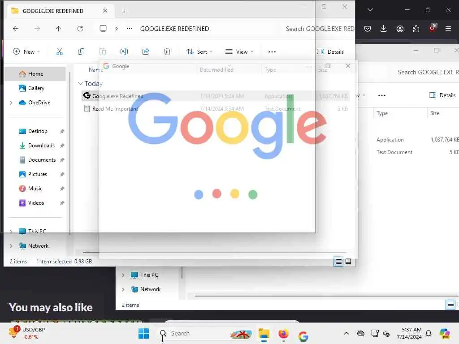Expand This PC in back Explorer window
459x344 pixels.
tap(123, 275)
